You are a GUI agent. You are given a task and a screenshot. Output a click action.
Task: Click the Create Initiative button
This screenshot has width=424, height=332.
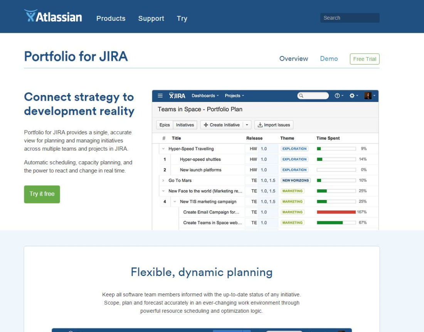(x=222, y=125)
